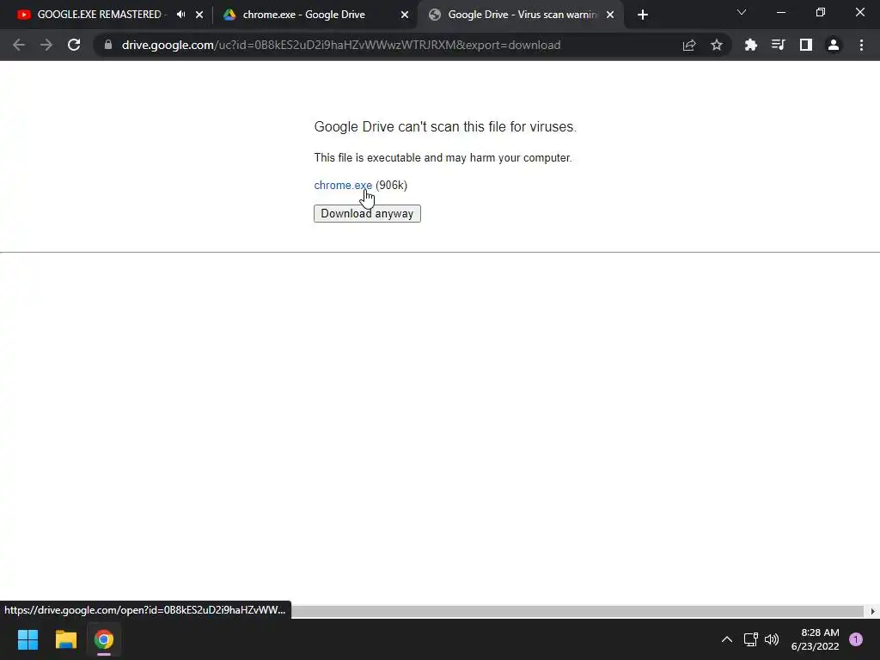Screen dimensions: 880x660
Task: Click the (906k) file size text
Action: click(x=391, y=186)
